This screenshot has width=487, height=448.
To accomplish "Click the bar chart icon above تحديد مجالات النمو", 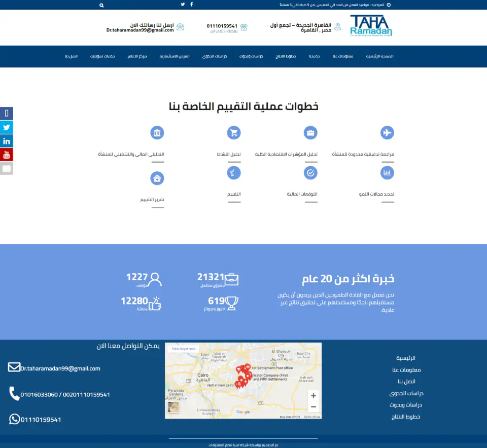I will (x=387, y=173).
